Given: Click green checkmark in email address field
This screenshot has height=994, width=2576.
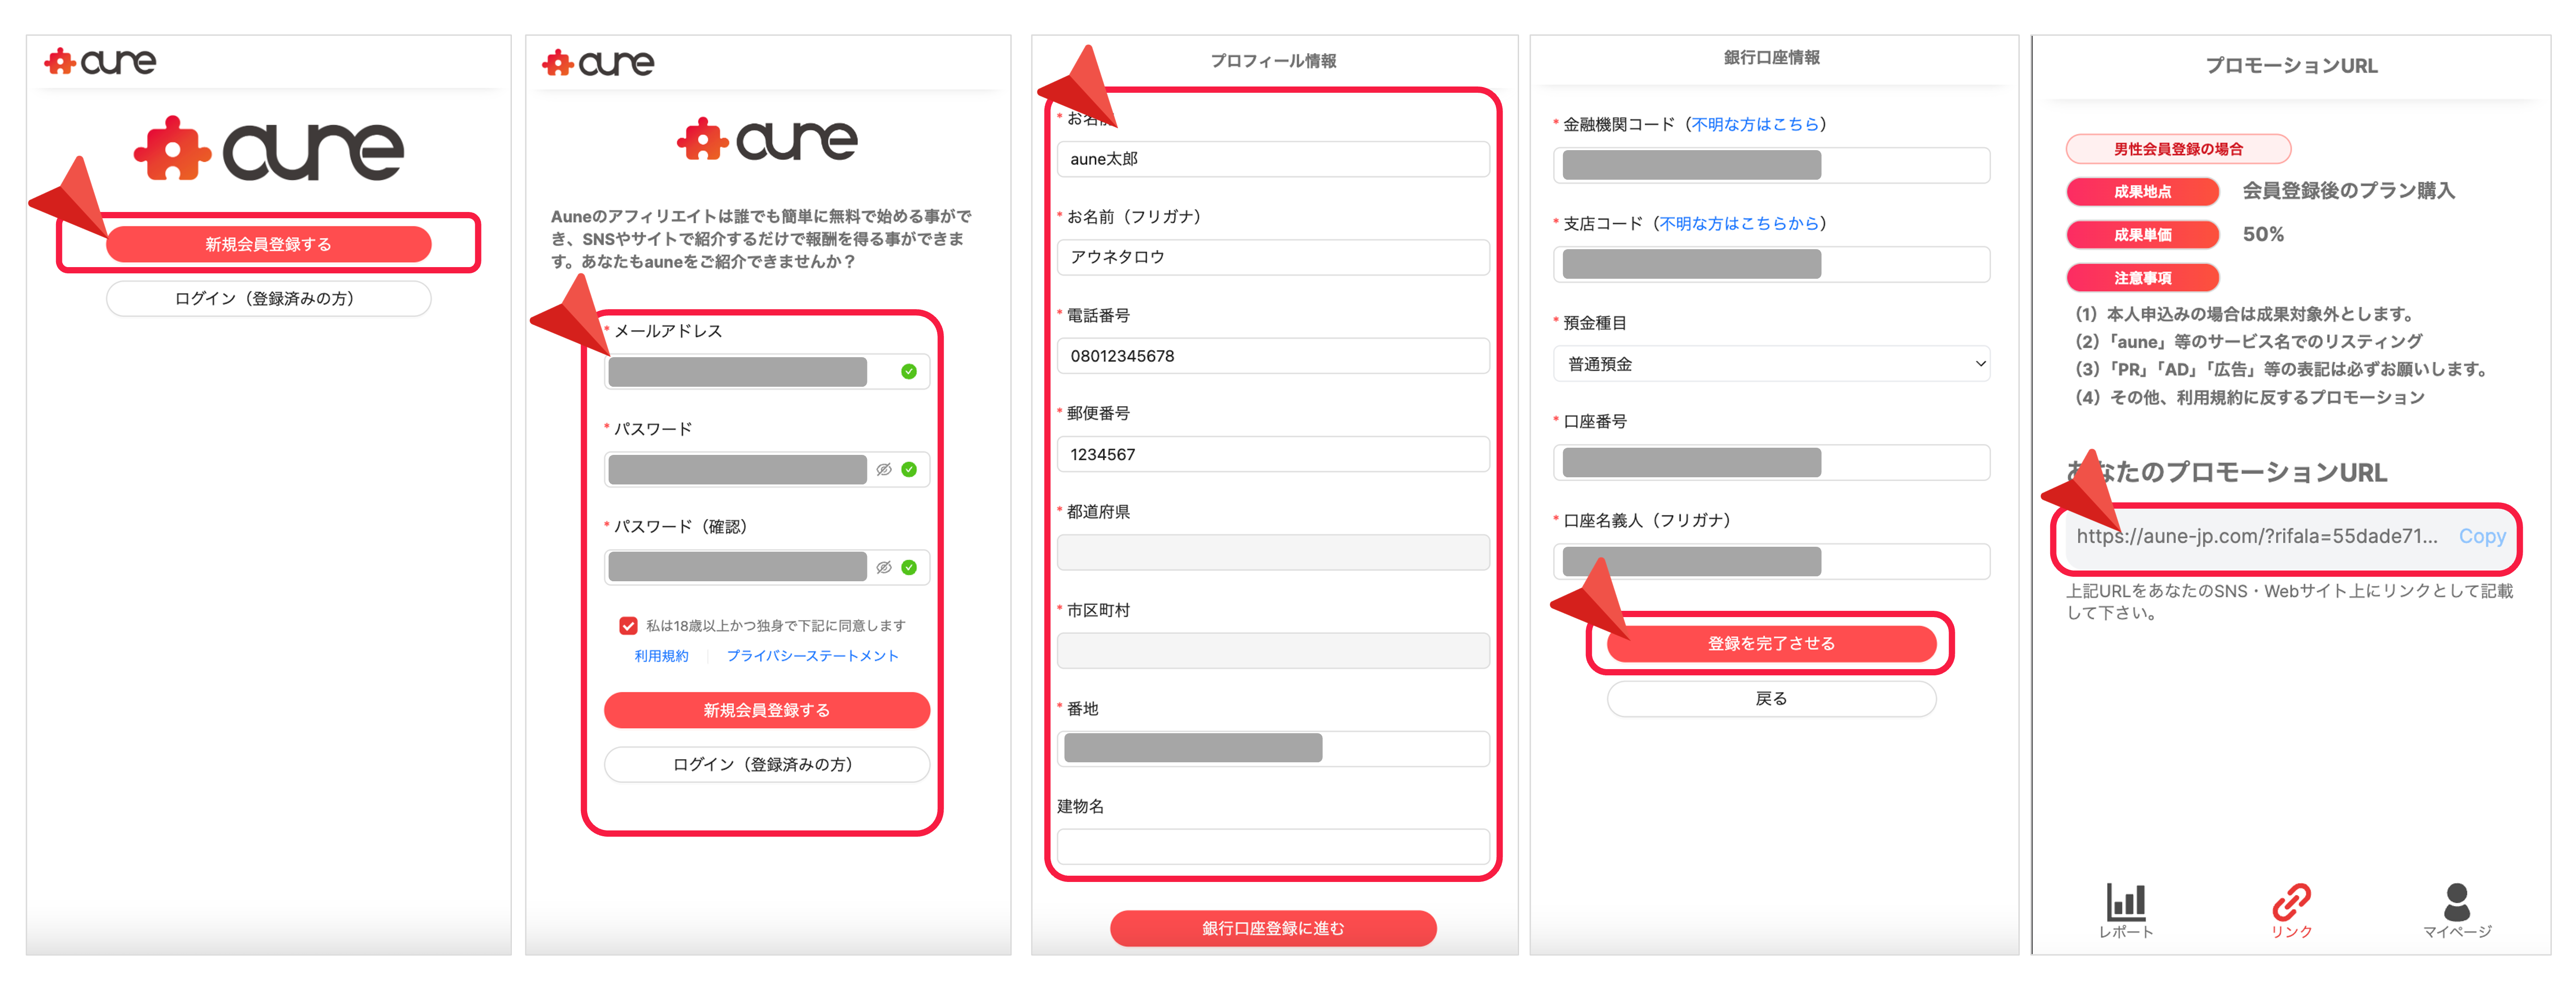Looking at the screenshot, I should (x=909, y=371).
